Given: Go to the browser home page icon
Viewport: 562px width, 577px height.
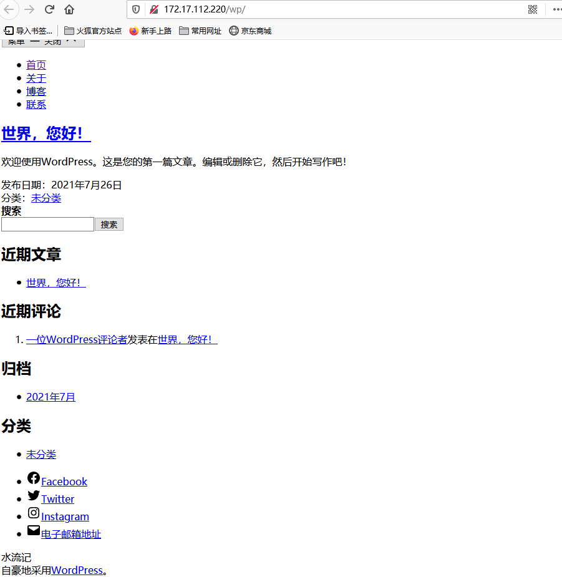Looking at the screenshot, I should 69,9.
